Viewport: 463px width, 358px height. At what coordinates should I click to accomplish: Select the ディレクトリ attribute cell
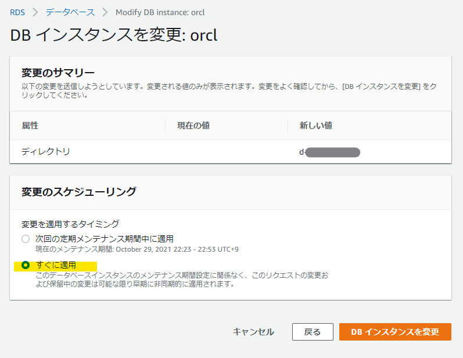pyautogui.click(x=46, y=152)
